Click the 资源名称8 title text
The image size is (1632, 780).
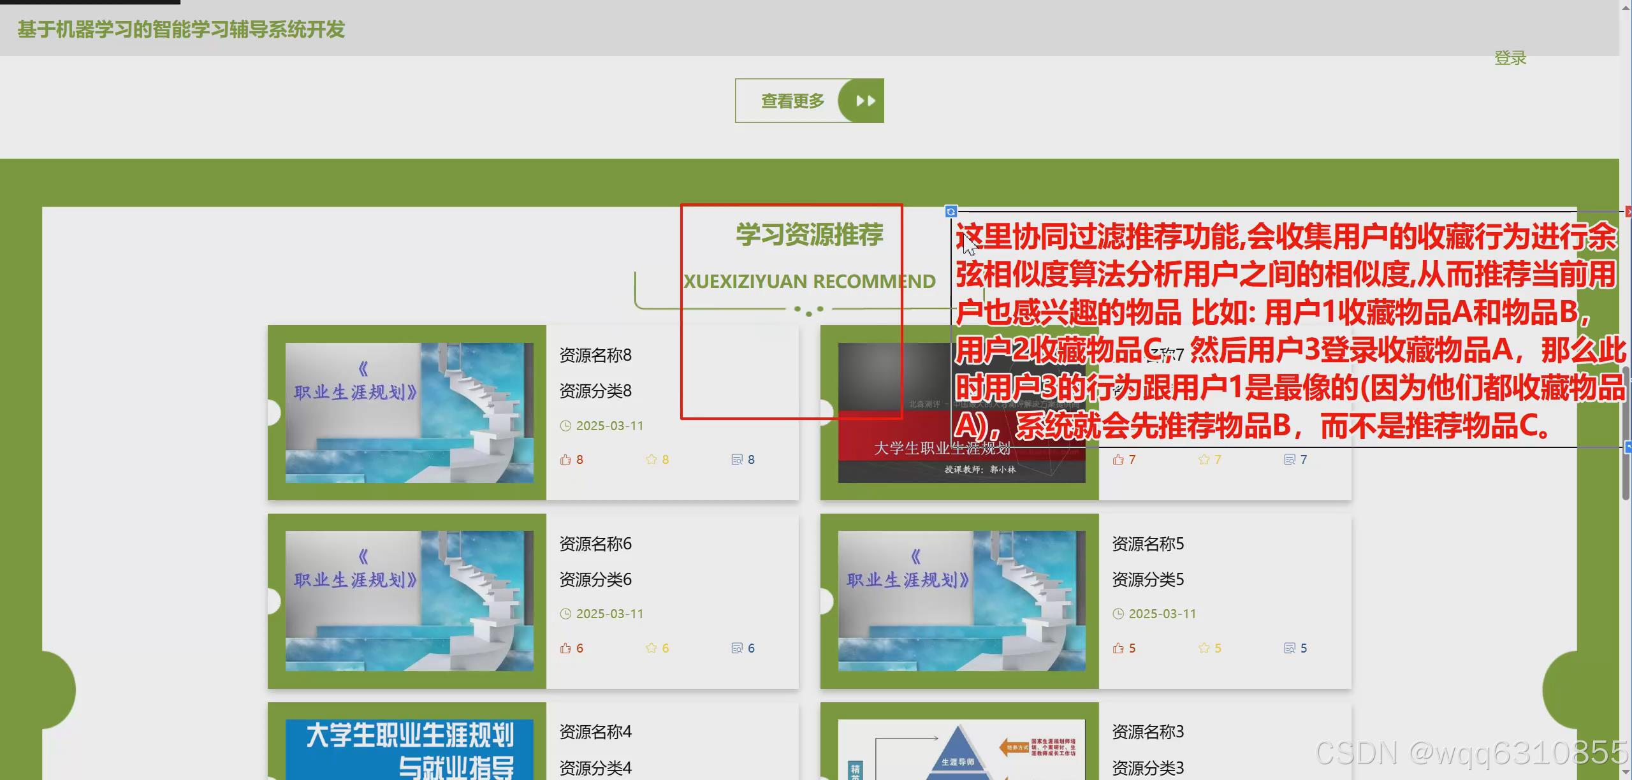coord(595,355)
